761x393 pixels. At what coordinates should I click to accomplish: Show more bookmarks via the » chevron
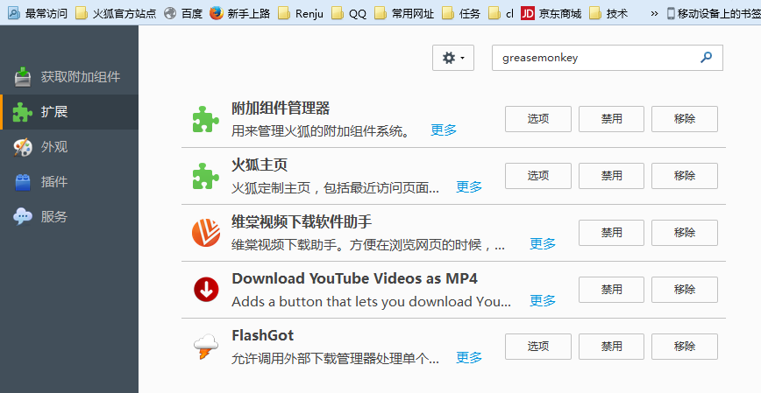[x=654, y=13]
